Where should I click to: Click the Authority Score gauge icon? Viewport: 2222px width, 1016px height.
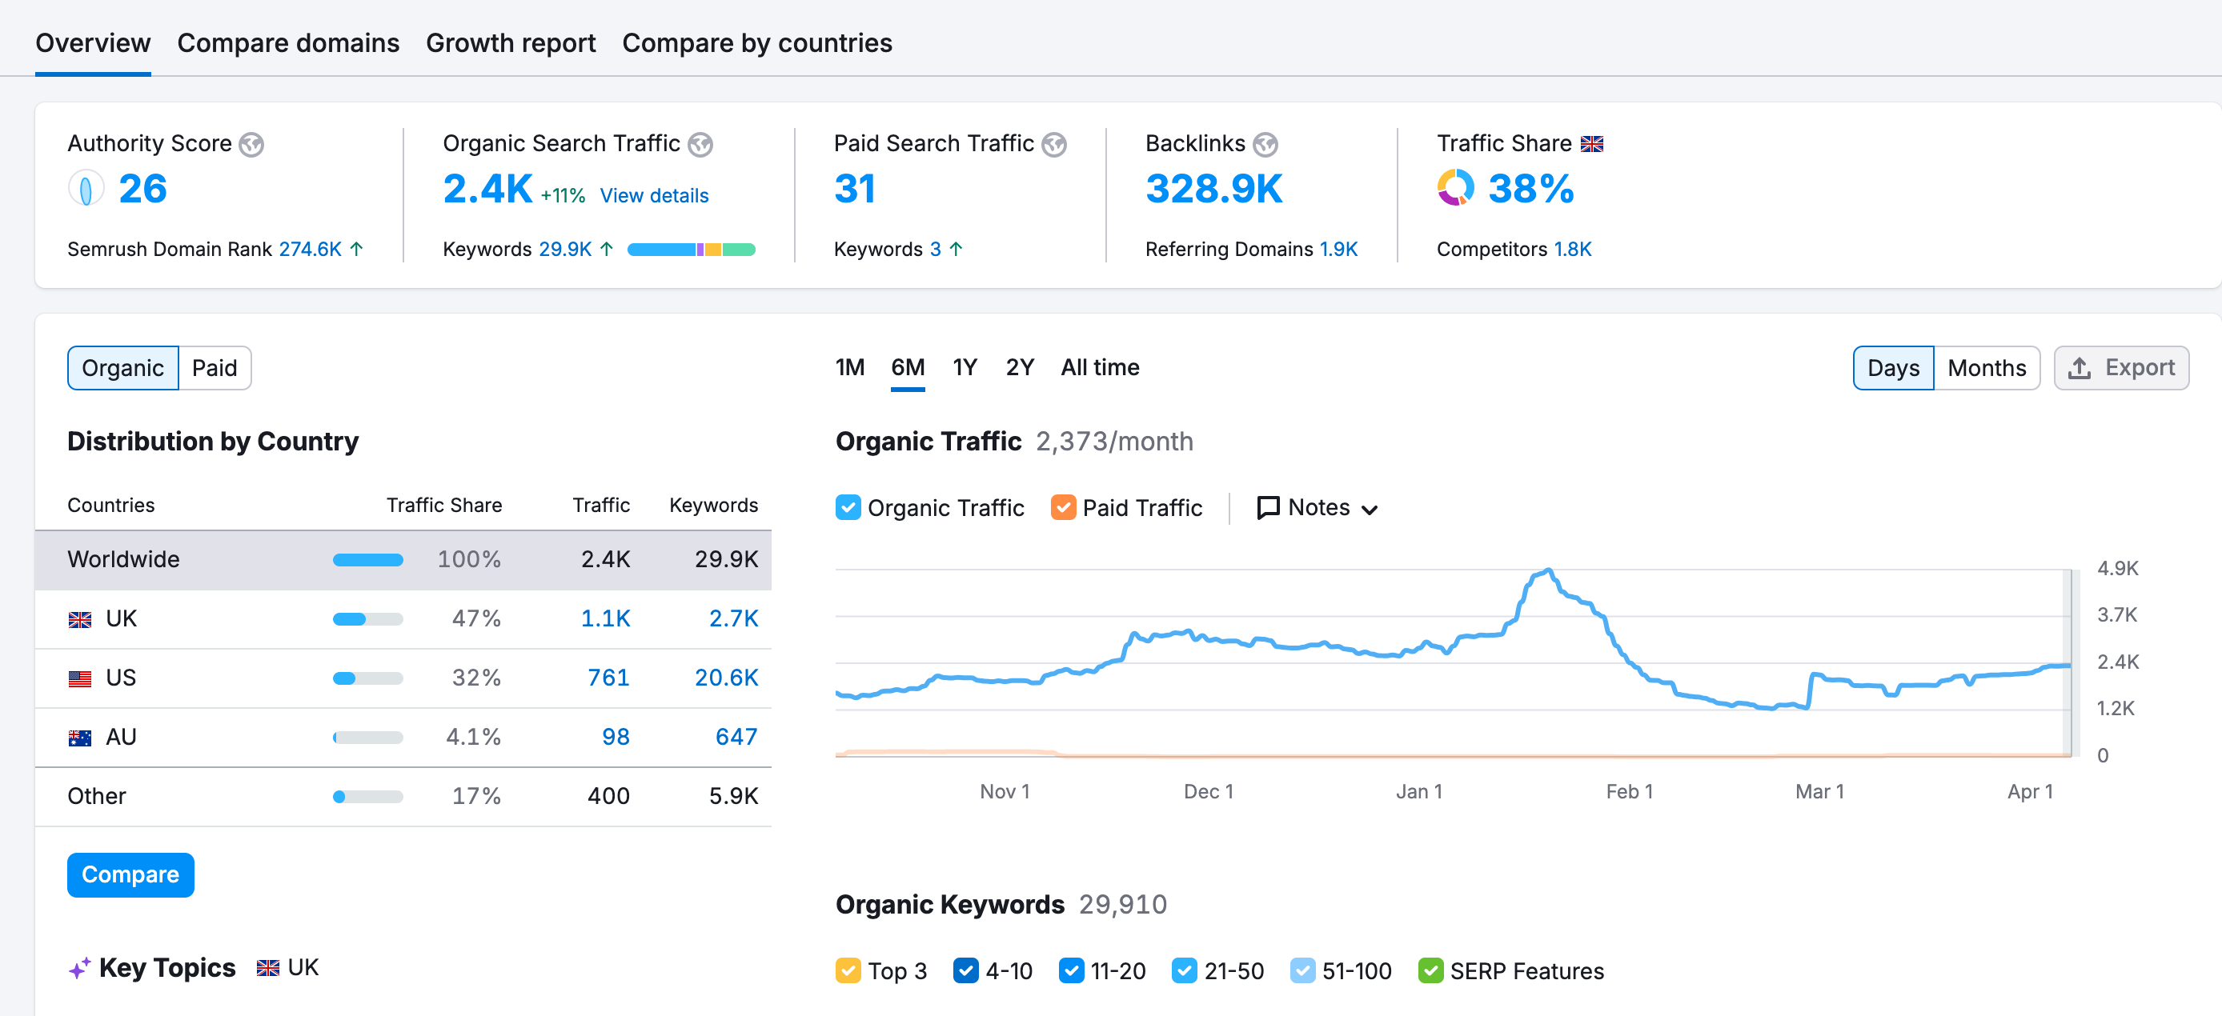pyautogui.click(x=86, y=189)
